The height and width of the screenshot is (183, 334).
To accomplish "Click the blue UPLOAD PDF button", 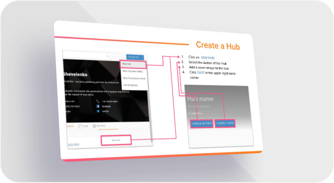I will point(133,57).
